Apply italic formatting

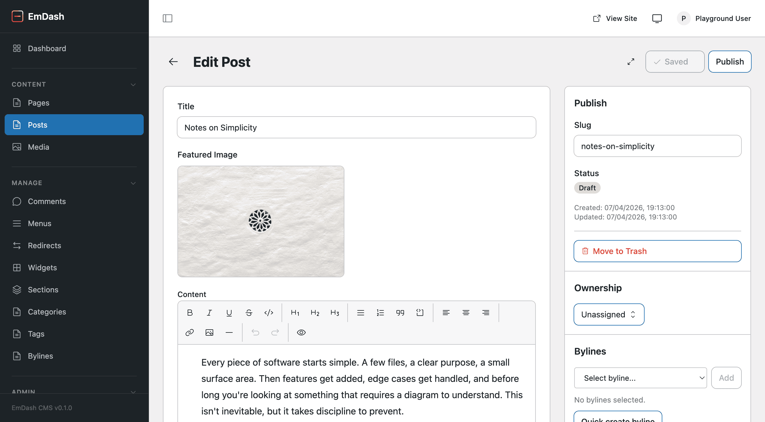point(209,312)
